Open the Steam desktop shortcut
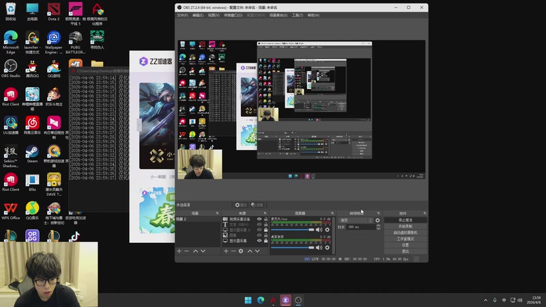Screen dimensions: 546x307 click(32, 154)
